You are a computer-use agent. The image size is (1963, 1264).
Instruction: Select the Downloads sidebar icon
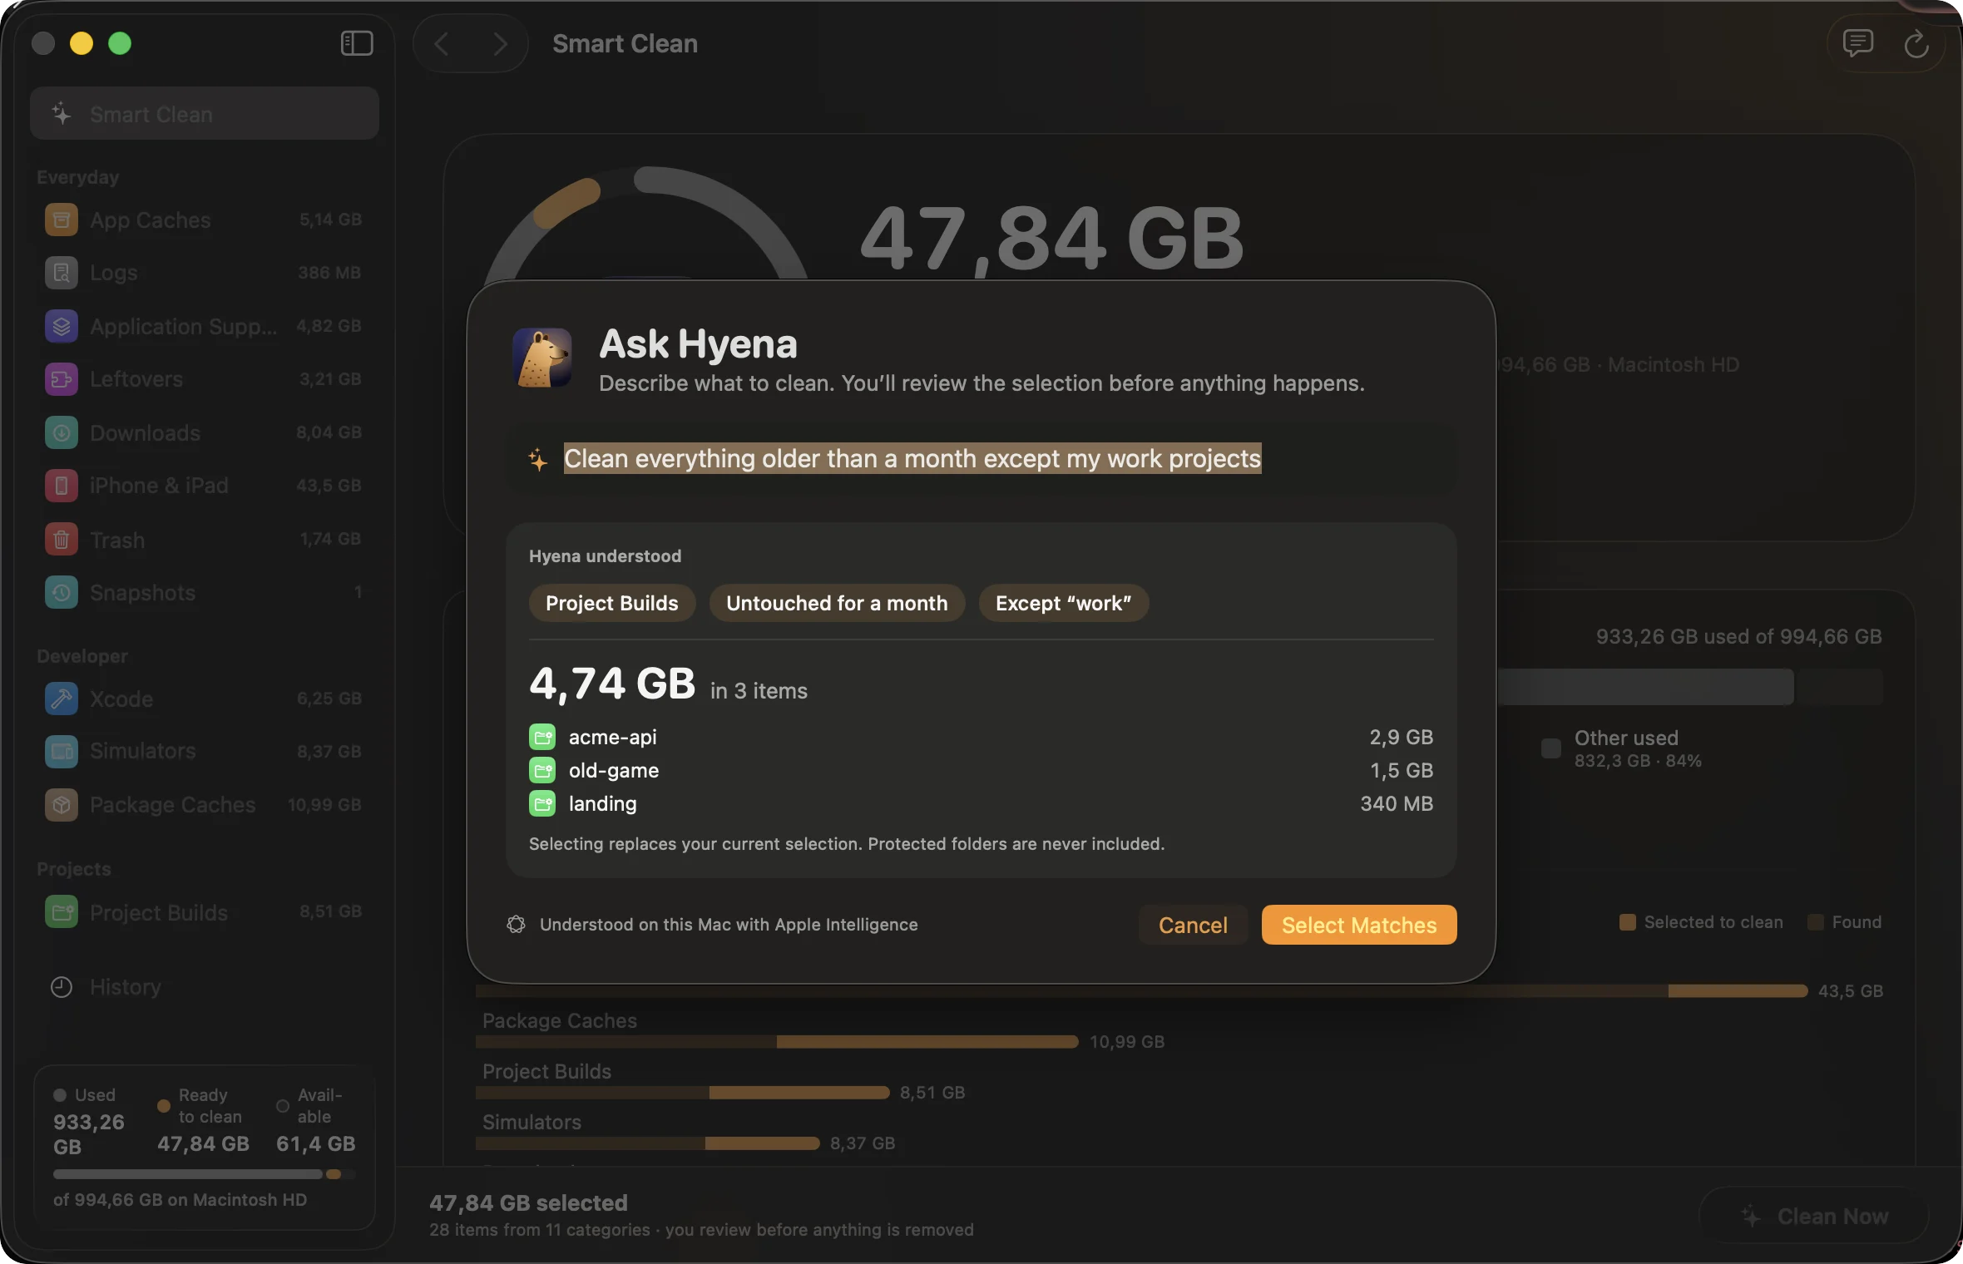pyautogui.click(x=62, y=432)
